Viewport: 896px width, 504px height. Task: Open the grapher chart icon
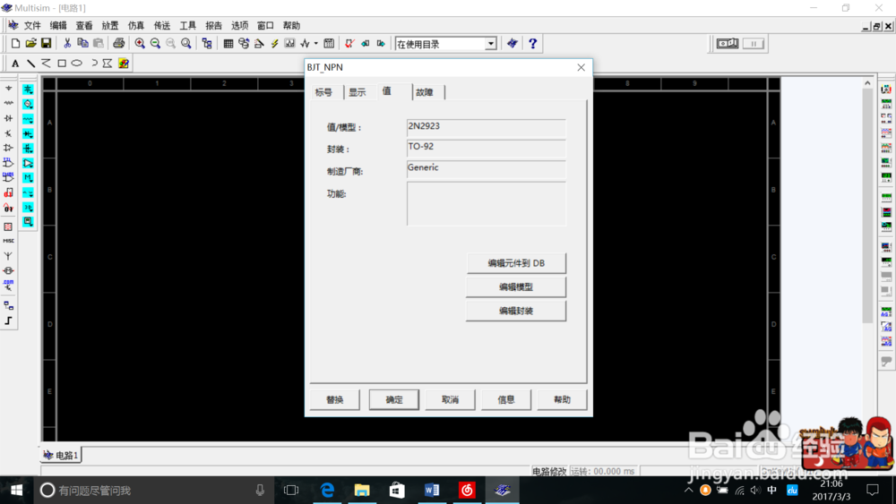point(289,43)
